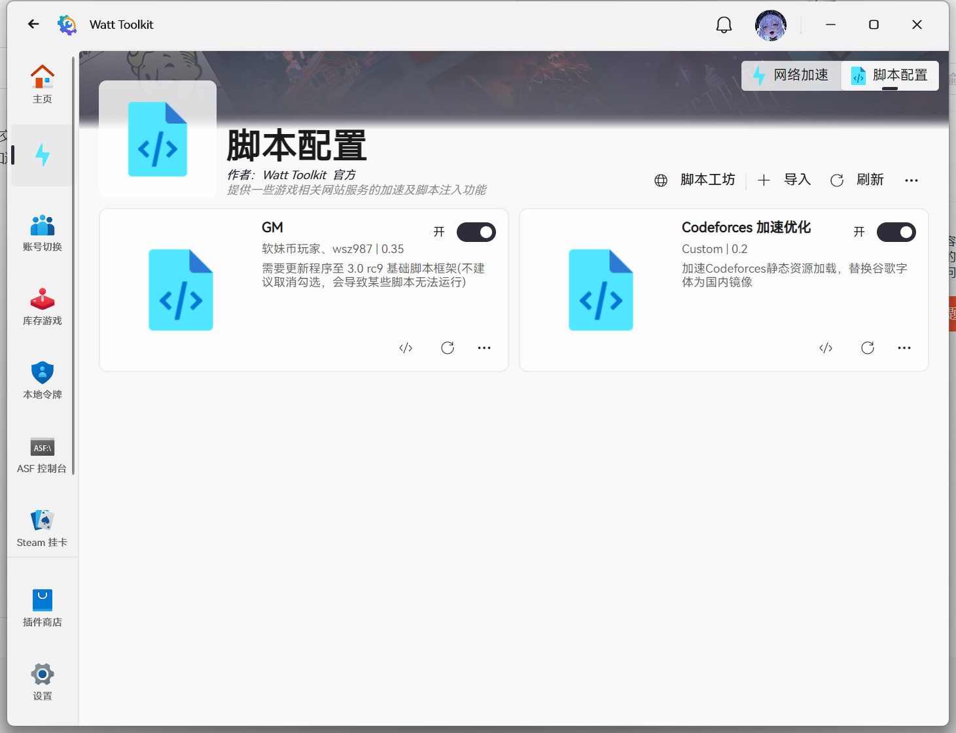View source code of Codeforces script
The height and width of the screenshot is (733, 956).
826,348
